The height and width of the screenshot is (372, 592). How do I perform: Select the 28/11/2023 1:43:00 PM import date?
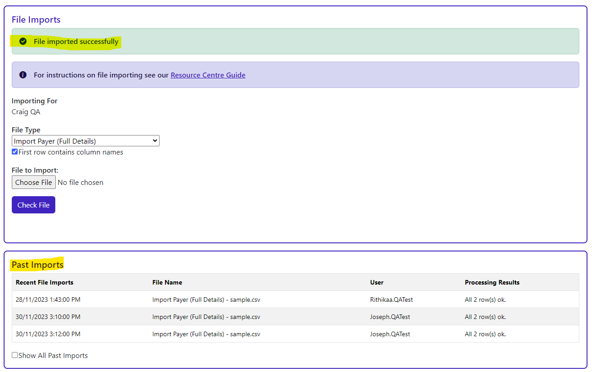coord(48,300)
